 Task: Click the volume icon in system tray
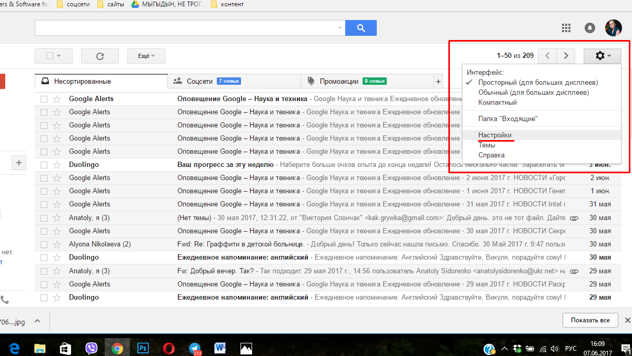tap(555, 349)
